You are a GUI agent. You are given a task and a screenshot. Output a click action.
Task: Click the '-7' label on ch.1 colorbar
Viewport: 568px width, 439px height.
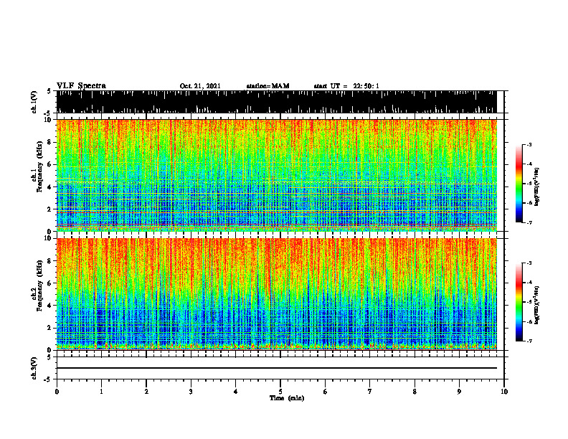529,222
